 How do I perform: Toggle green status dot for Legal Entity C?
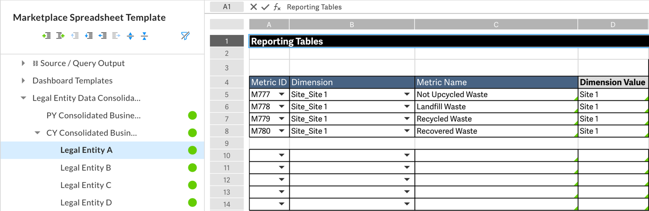192,185
